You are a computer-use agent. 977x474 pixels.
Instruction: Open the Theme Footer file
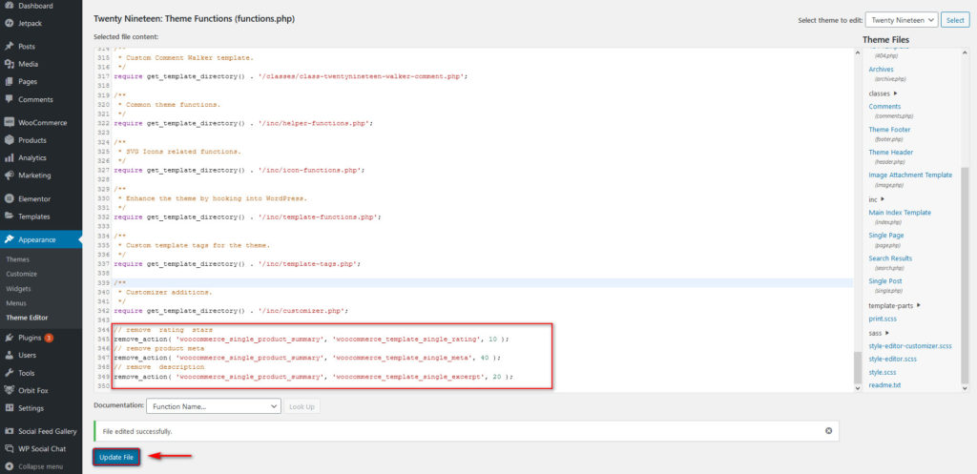pos(890,130)
